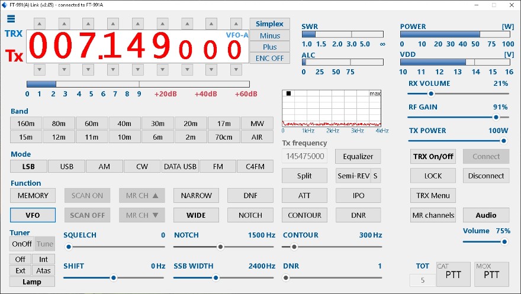
Task: Toggle the ATT attenuator
Action: (x=304, y=195)
